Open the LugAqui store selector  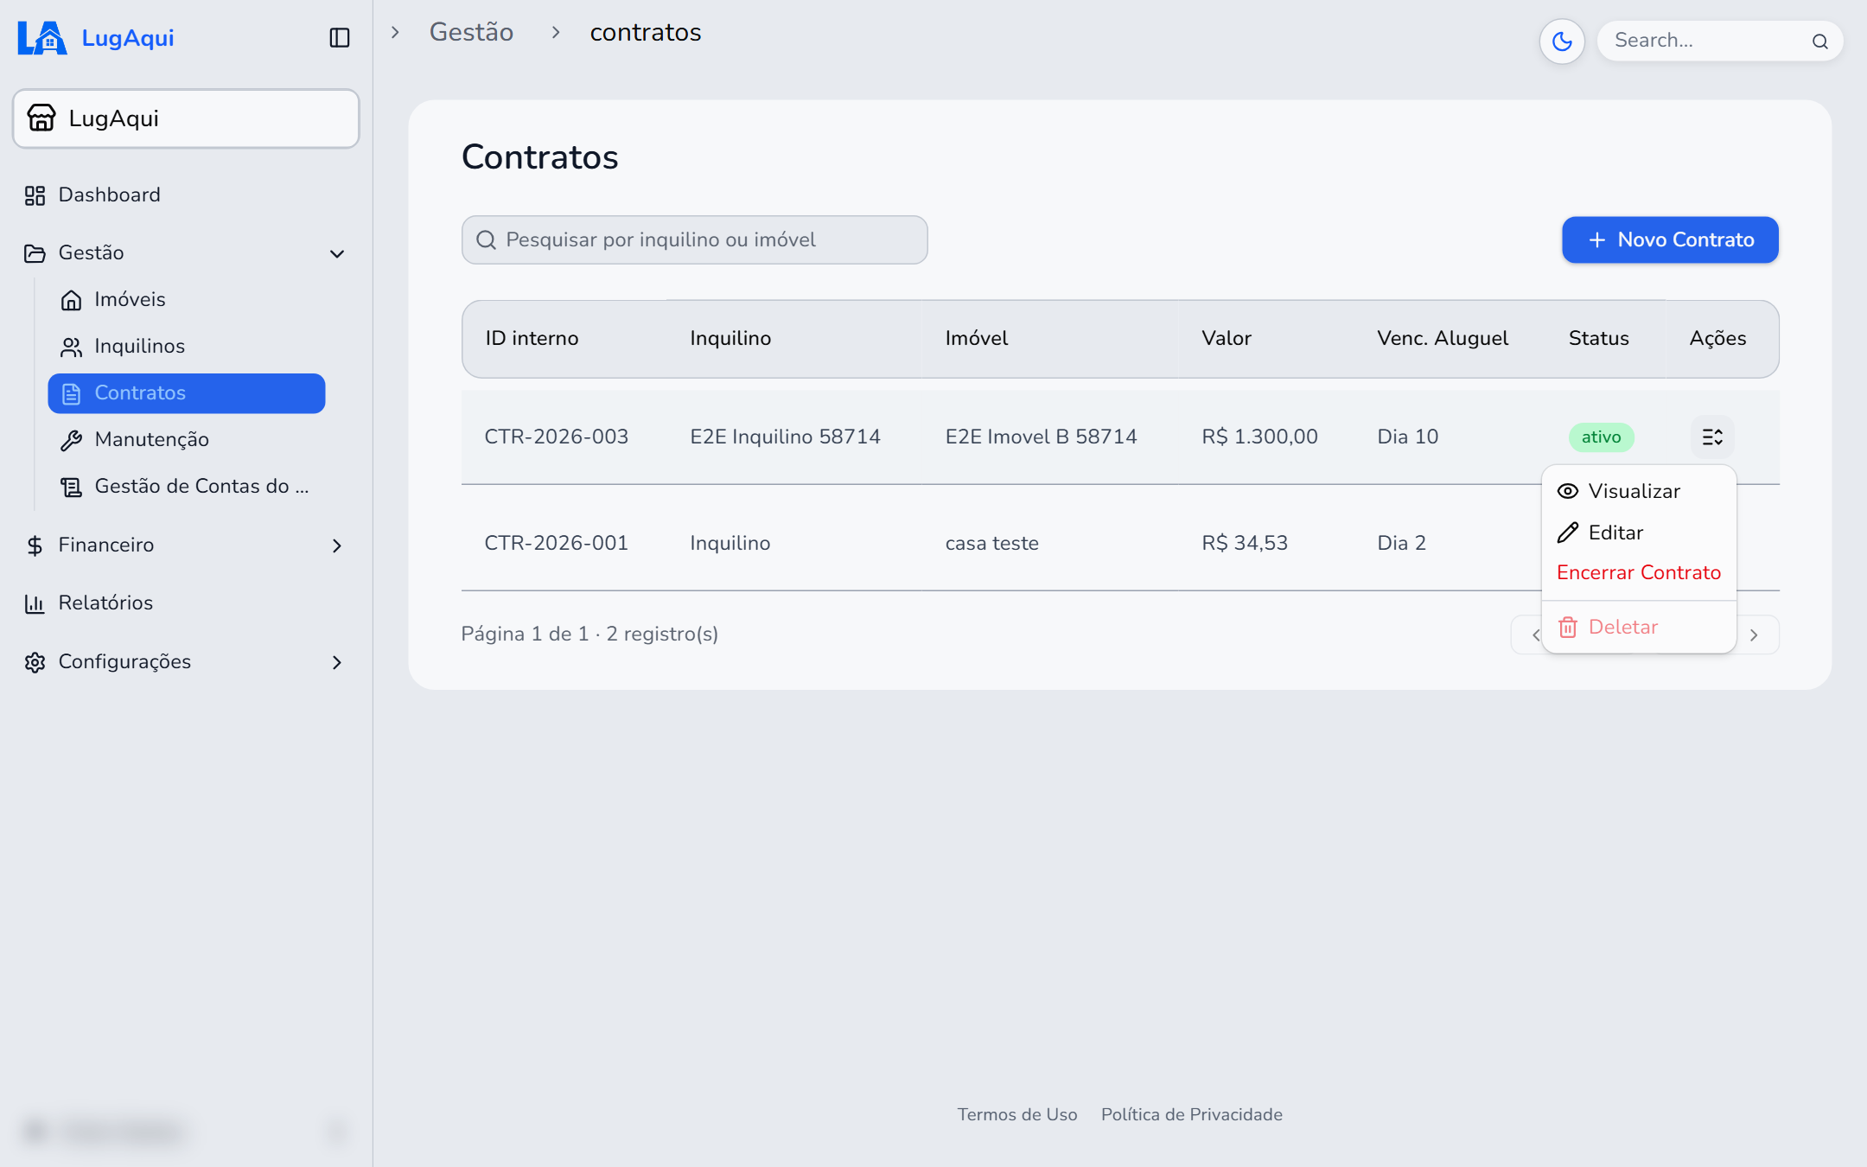186,118
